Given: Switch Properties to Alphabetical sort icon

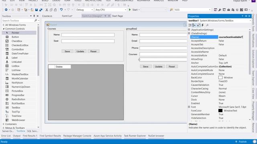Looking at the screenshot, I should pos(194,25).
